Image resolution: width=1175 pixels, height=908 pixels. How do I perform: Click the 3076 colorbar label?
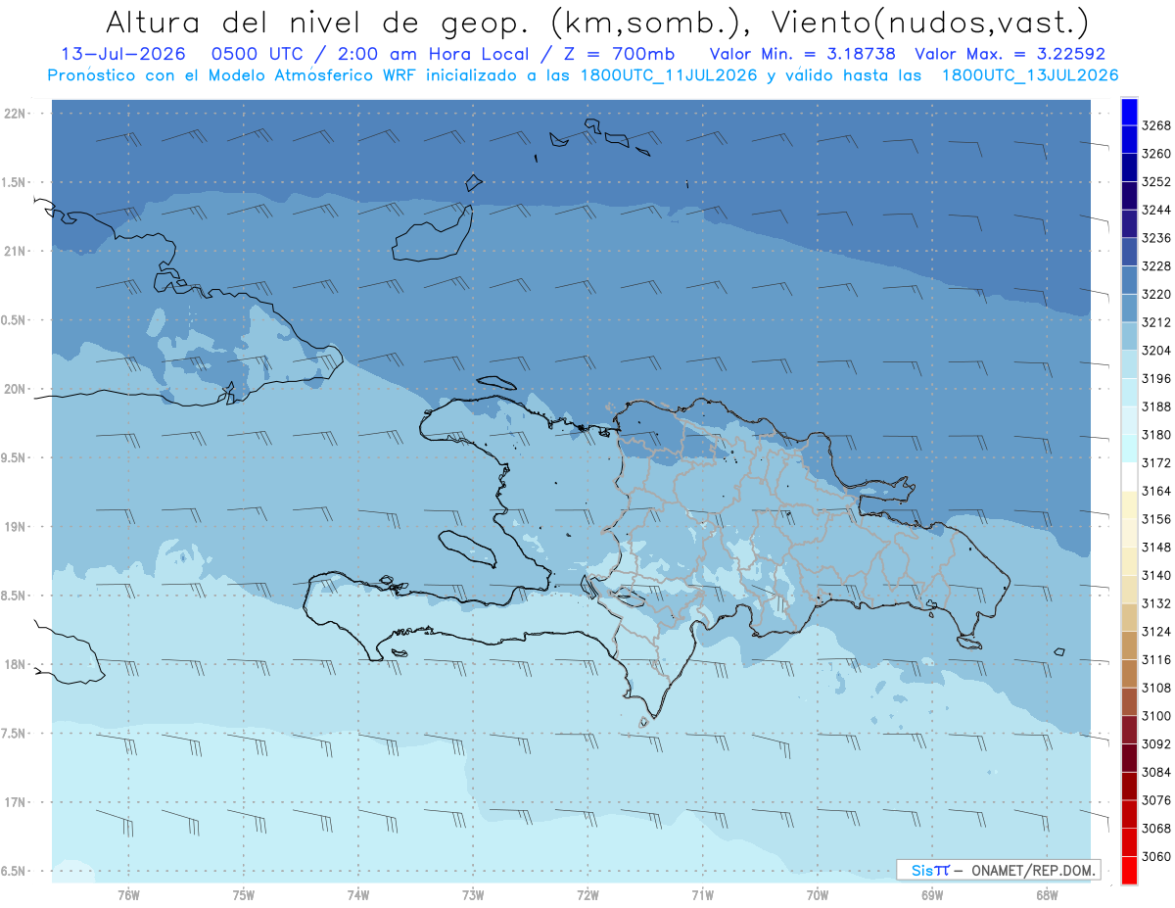pos(1156,800)
